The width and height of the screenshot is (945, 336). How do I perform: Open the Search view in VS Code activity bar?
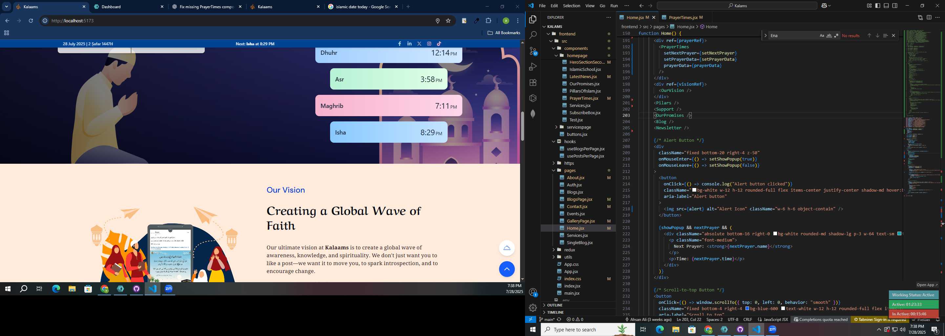click(533, 35)
